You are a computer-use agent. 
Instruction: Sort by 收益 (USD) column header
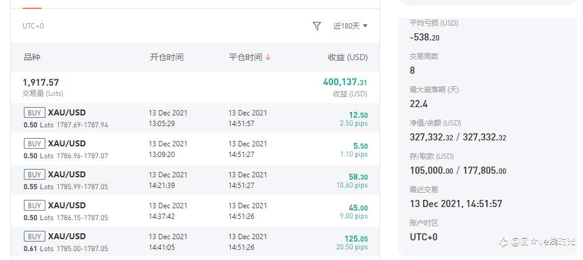click(x=348, y=57)
